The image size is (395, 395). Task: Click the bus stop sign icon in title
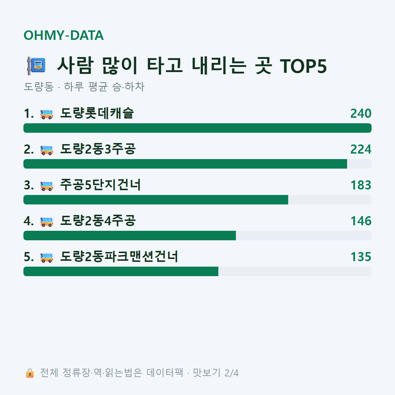tap(36, 66)
